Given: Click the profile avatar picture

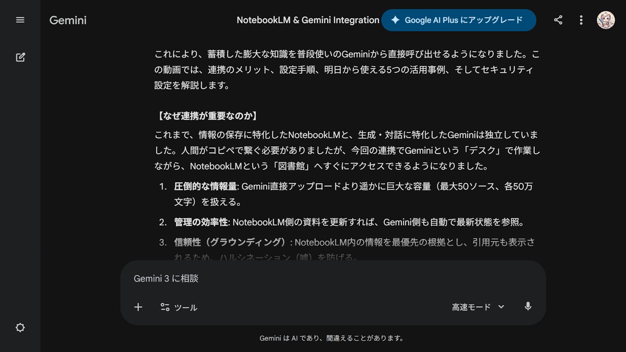Looking at the screenshot, I should click(x=605, y=20).
